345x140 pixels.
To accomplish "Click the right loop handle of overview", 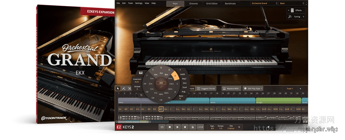I will coord(150,122).
